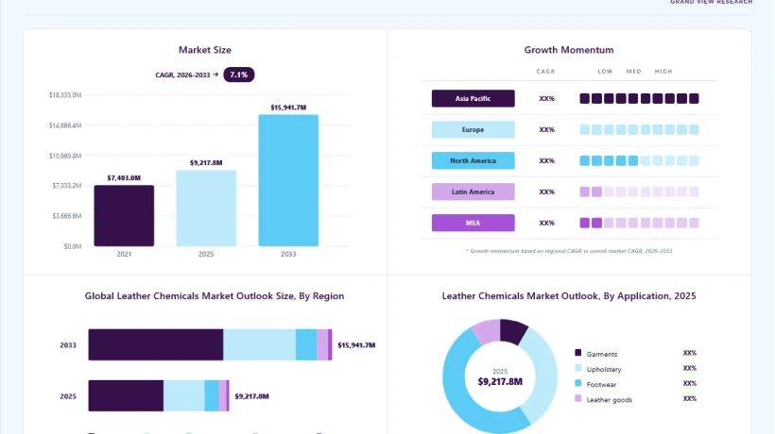Click the "$0.0M" axis value
This screenshot has height=434, width=775.
72,246
